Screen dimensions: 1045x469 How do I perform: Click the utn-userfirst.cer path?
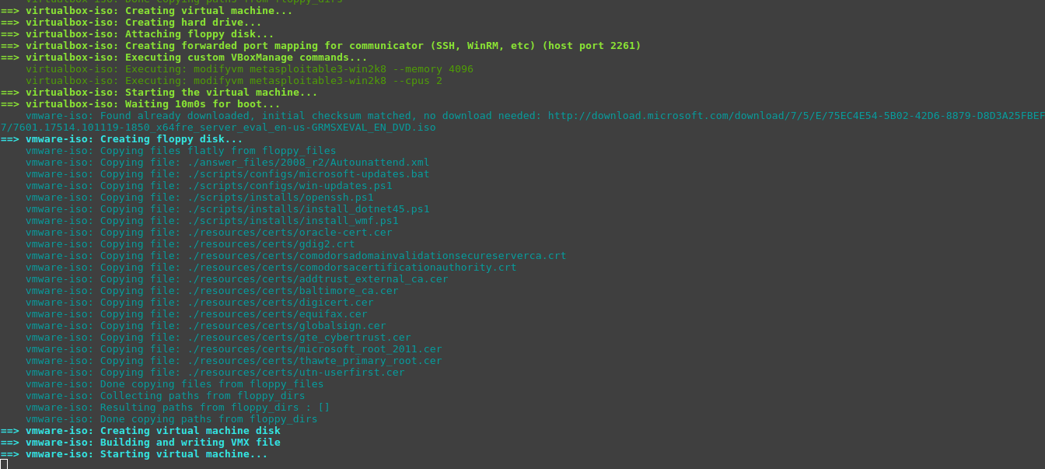click(295, 373)
